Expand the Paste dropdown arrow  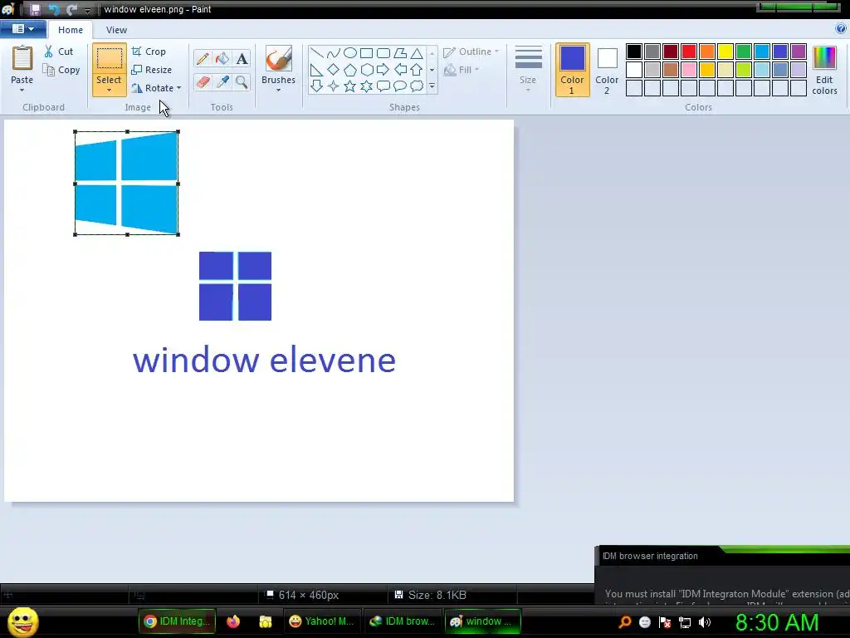22,90
